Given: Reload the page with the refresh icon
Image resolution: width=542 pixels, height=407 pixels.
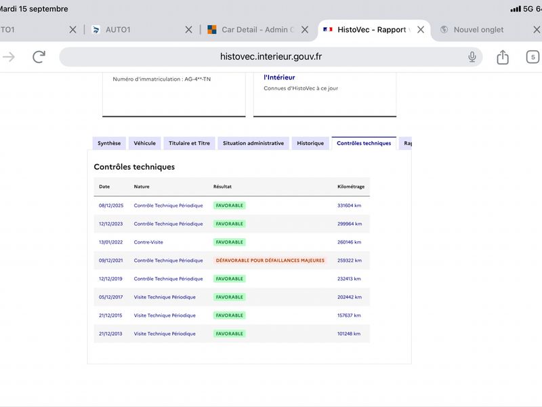Looking at the screenshot, I should coord(39,57).
